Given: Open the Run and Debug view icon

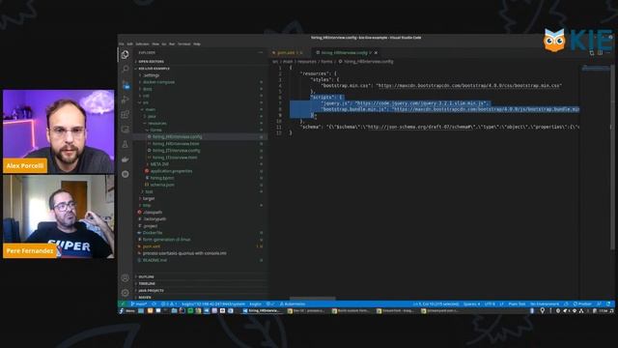Looking at the screenshot, I should [x=125, y=100].
